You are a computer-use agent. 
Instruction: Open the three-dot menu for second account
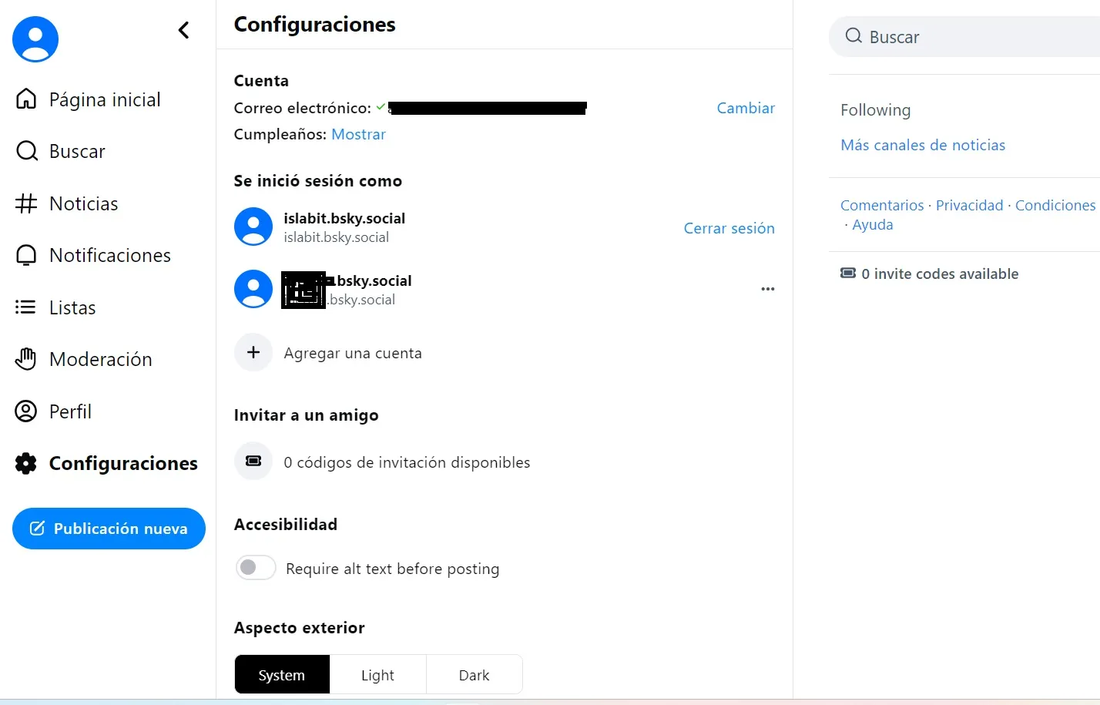pos(767,289)
